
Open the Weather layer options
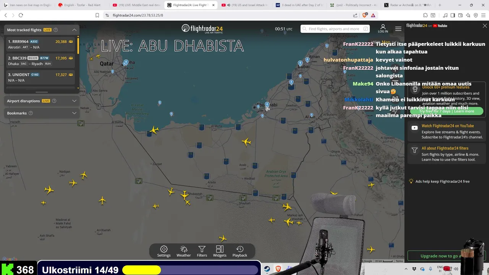click(x=183, y=251)
